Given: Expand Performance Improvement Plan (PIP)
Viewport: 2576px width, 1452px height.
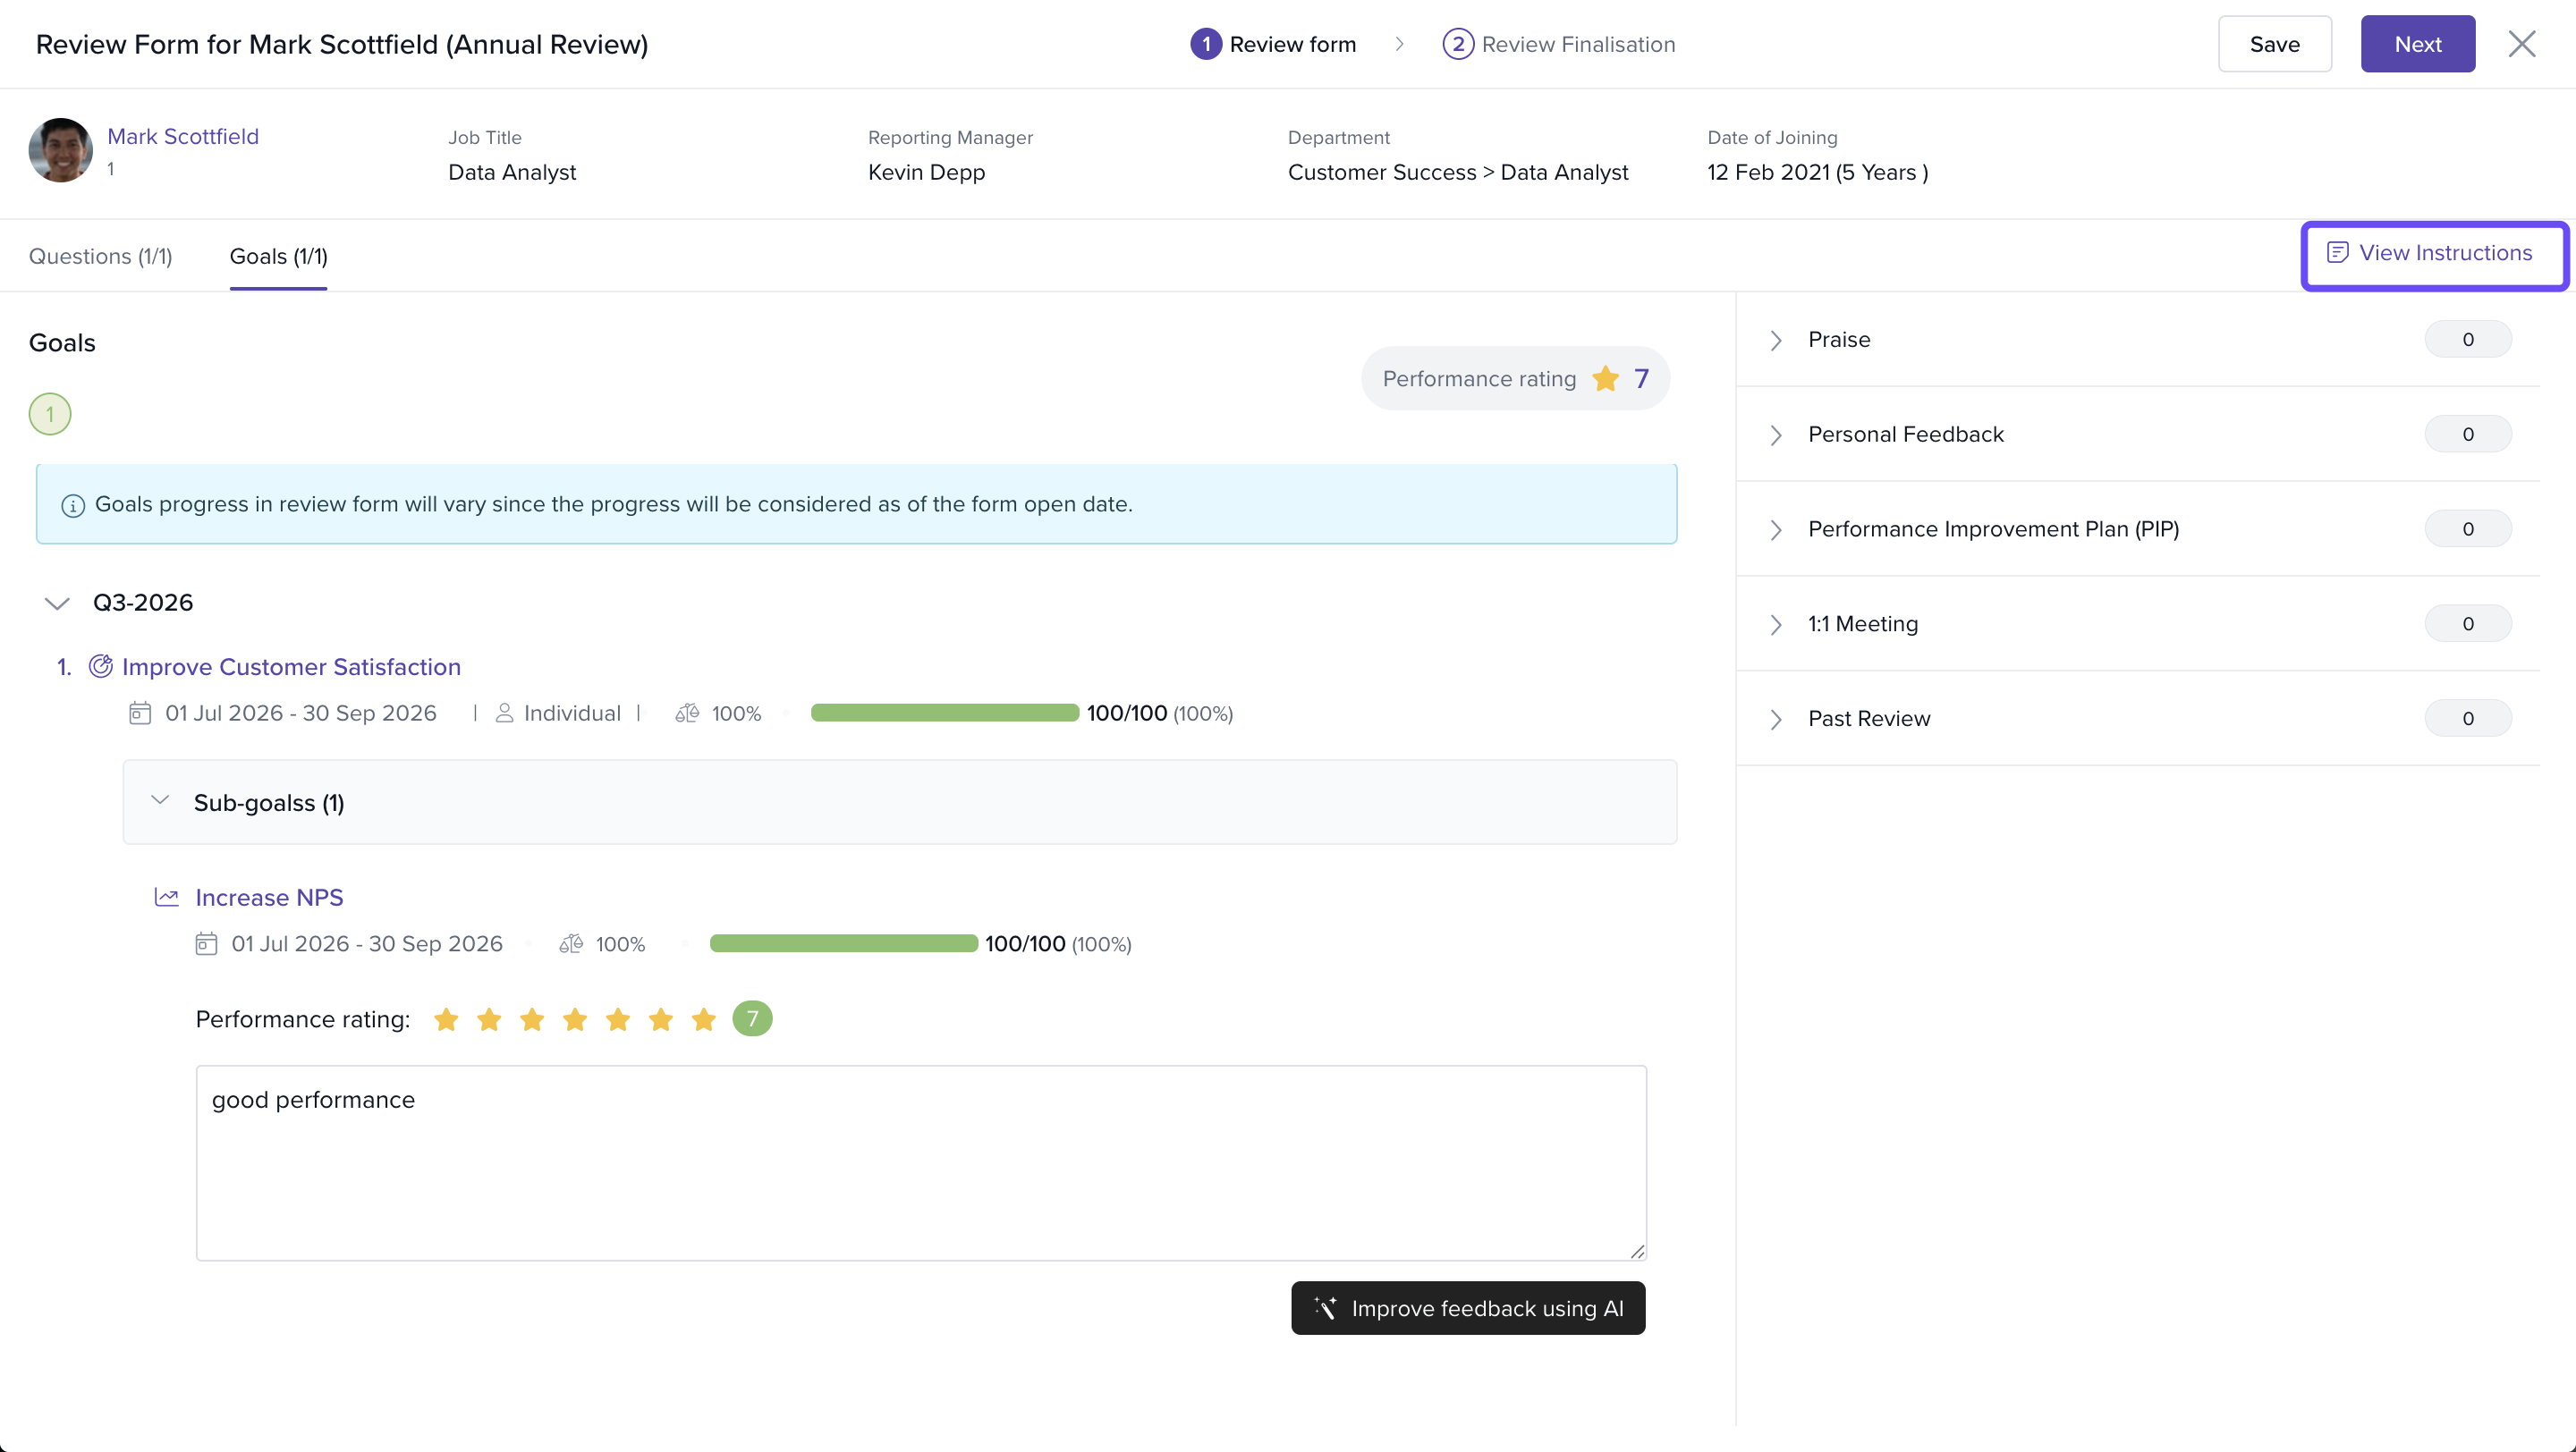Looking at the screenshot, I should pyautogui.click(x=1776, y=529).
